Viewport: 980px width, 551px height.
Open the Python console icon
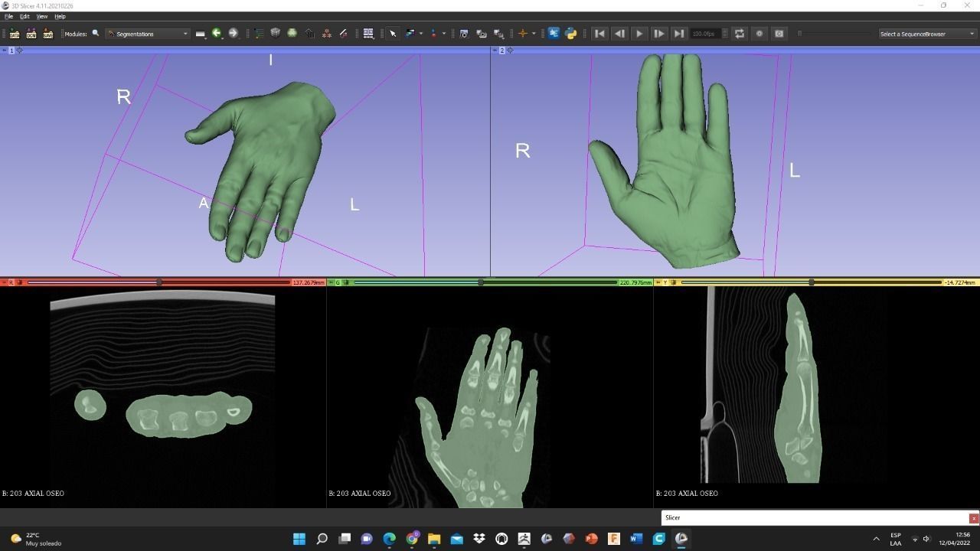click(571, 34)
